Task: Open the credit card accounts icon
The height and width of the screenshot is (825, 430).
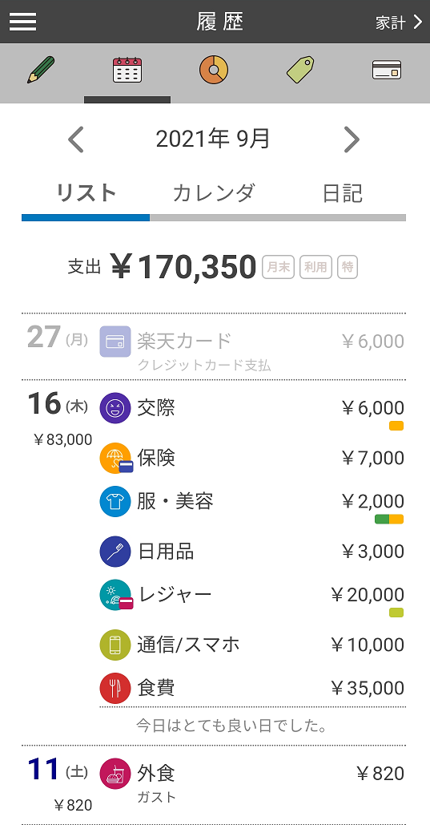Action: [x=387, y=70]
